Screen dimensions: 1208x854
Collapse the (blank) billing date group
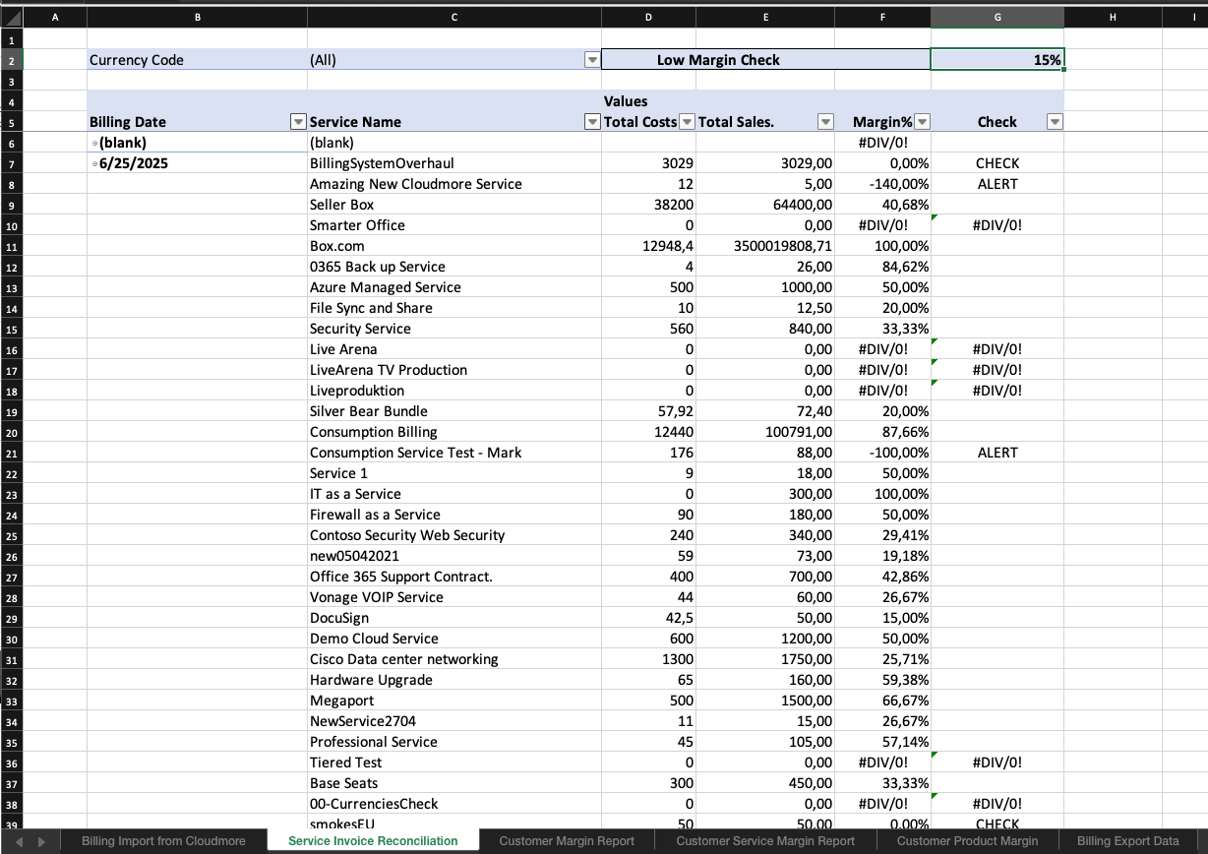tap(94, 144)
